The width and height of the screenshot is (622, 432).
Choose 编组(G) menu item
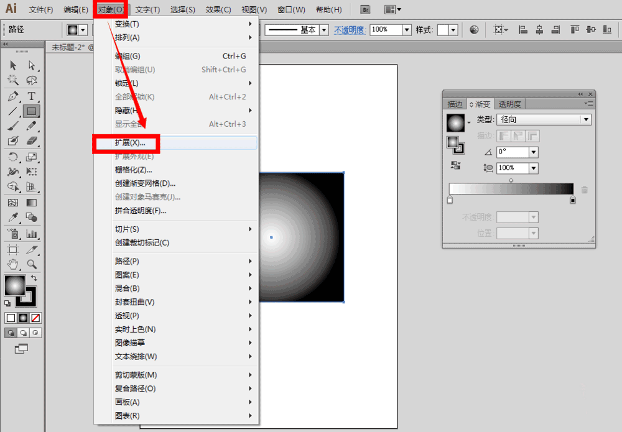[176, 57]
